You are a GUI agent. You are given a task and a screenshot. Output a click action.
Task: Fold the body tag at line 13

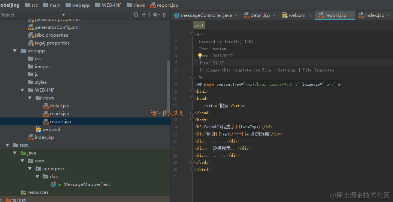pos(192,120)
